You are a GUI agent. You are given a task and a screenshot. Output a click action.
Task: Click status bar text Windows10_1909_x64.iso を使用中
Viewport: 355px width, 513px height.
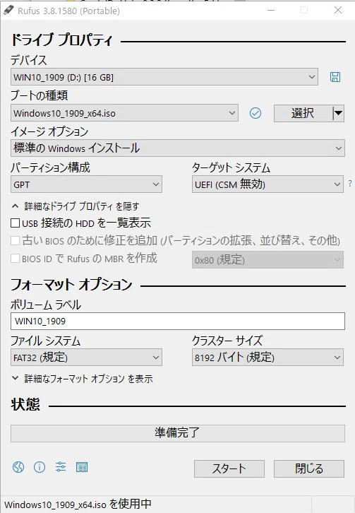click(x=78, y=504)
